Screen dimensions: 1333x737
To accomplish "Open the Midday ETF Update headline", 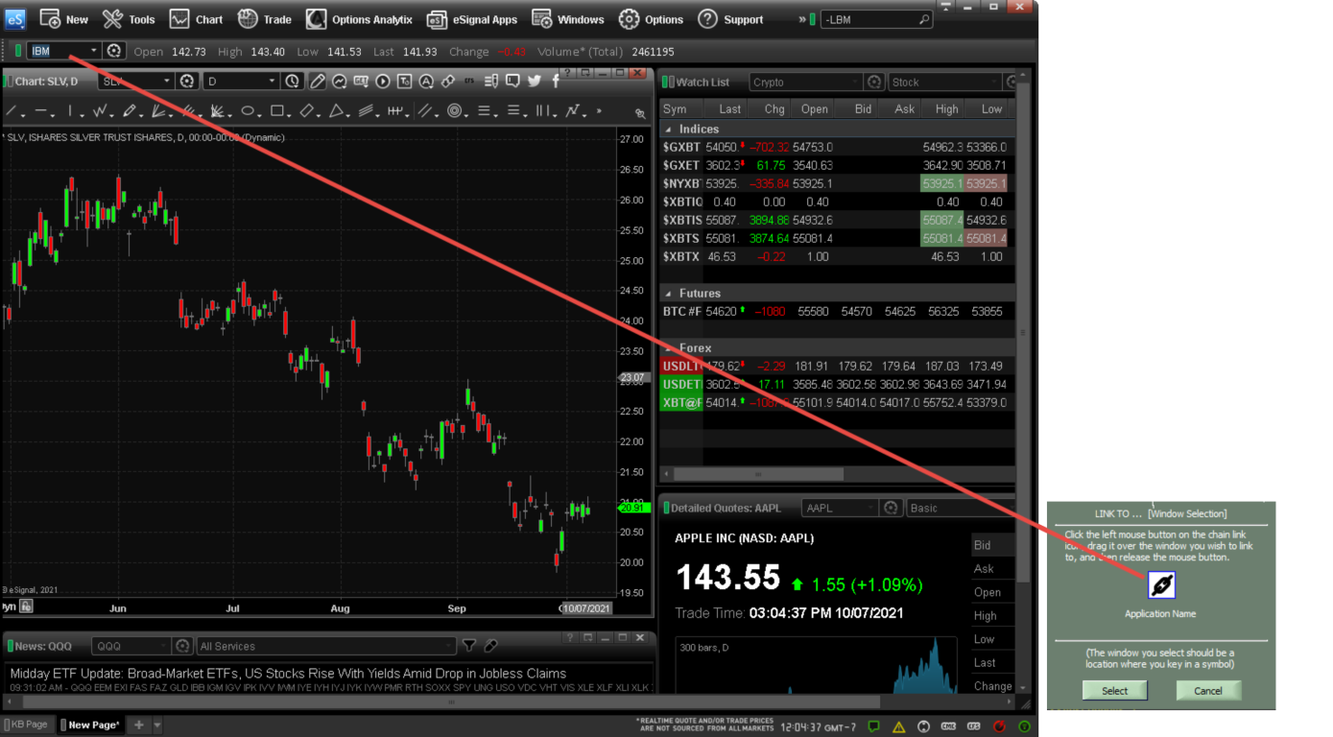I will [x=288, y=673].
